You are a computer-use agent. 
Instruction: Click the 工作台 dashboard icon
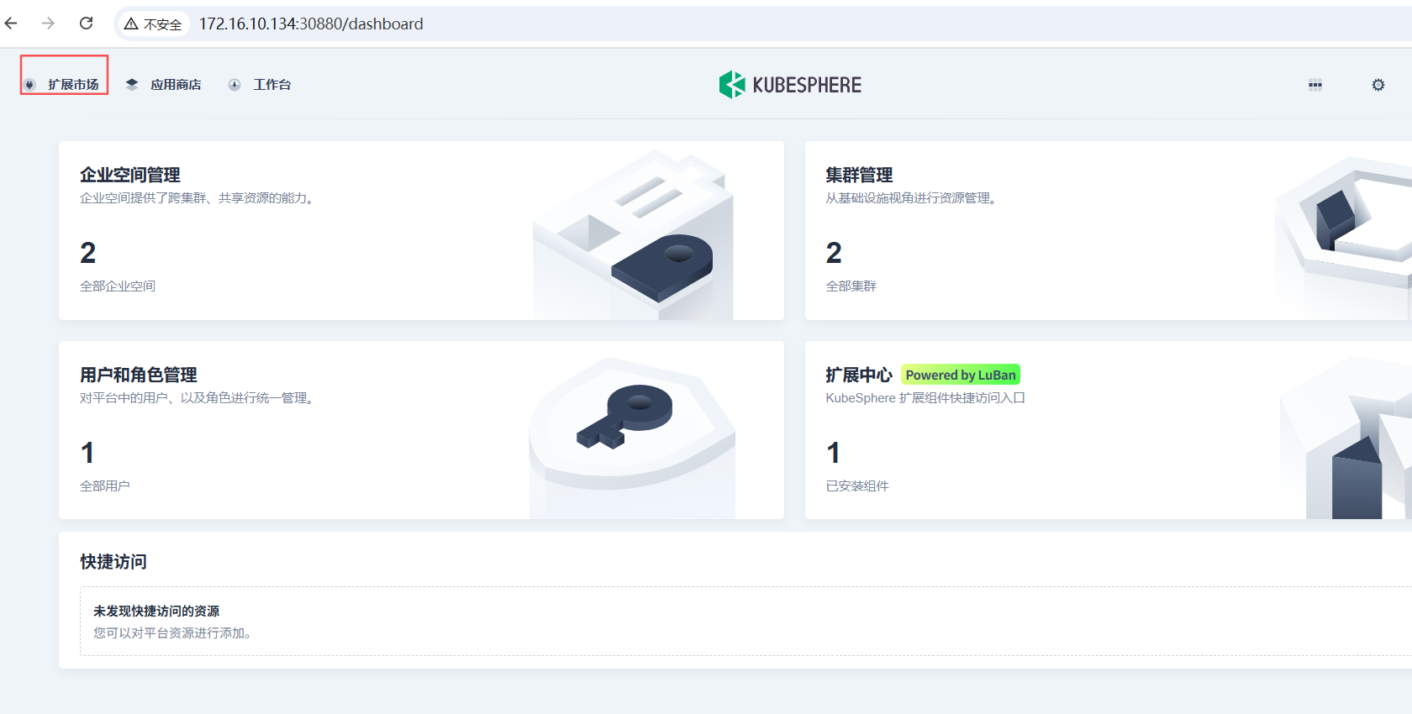pos(234,85)
